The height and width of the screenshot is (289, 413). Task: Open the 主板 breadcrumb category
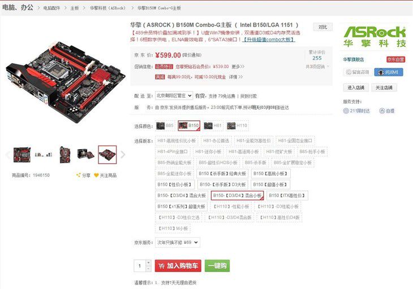tap(75, 8)
